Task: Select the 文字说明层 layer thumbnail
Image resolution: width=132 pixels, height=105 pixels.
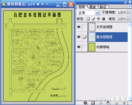Action: tap(92, 27)
